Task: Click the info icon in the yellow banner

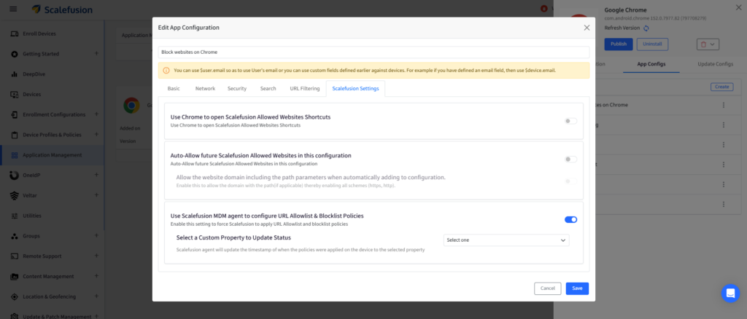Action: pos(166,71)
